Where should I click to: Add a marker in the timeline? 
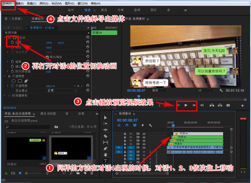[x=143, y=125]
